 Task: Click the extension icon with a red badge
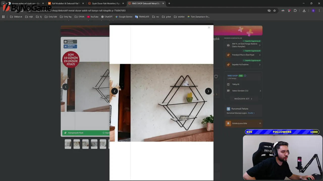(x=289, y=11)
